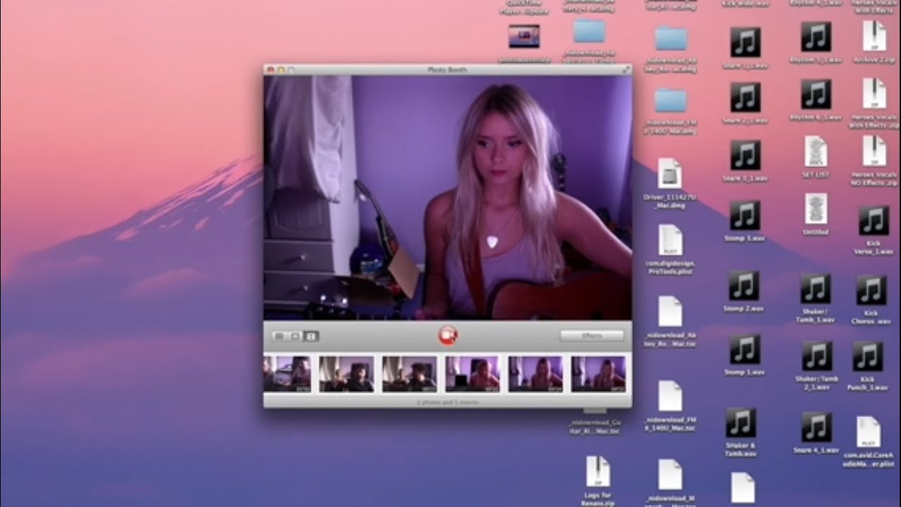Viewport: 901px width, 507px height.
Task: Select the Kick Chorus.wav audio file icon
Action: tap(871, 290)
